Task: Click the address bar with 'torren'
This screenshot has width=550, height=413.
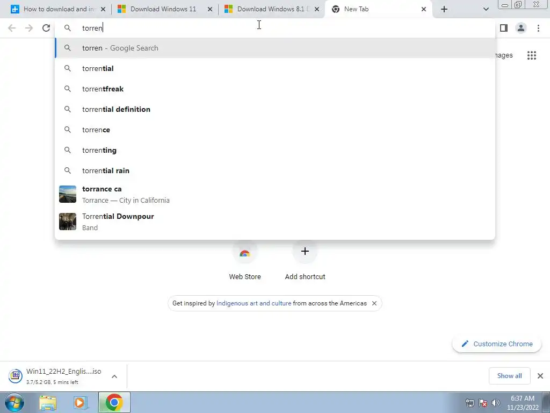Action: point(275,28)
